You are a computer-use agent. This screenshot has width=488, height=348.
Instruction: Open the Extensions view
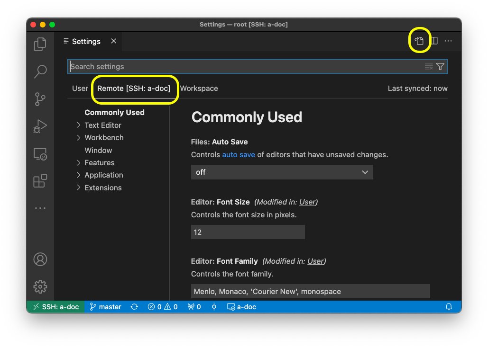[40, 181]
